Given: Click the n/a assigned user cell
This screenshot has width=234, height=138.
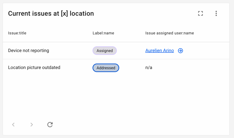Looking at the screenshot, I should (149, 67).
